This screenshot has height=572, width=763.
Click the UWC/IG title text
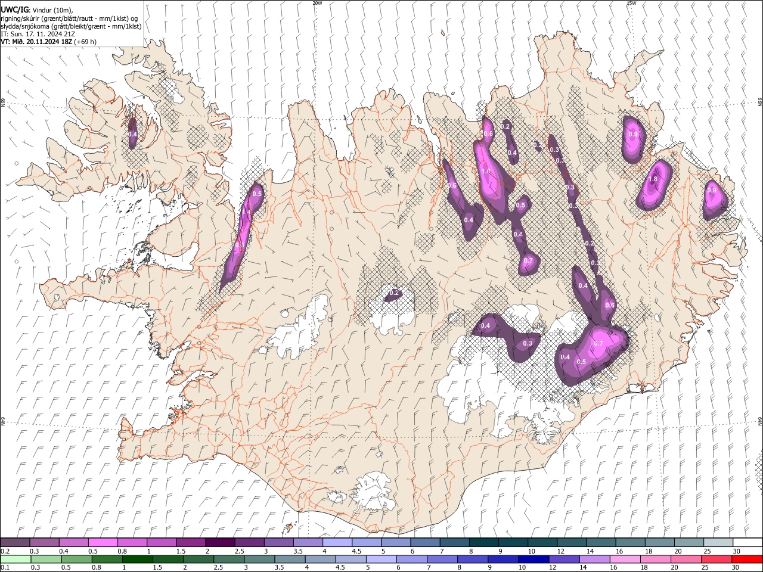[14, 10]
